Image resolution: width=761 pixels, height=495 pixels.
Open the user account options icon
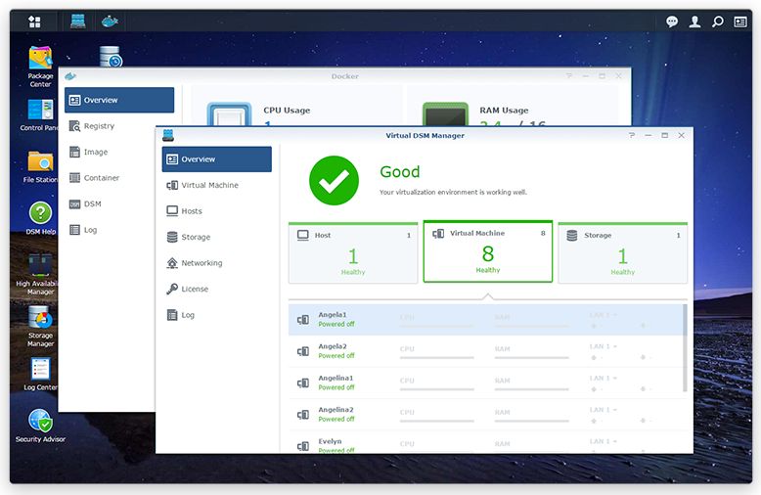click(695, 22)
